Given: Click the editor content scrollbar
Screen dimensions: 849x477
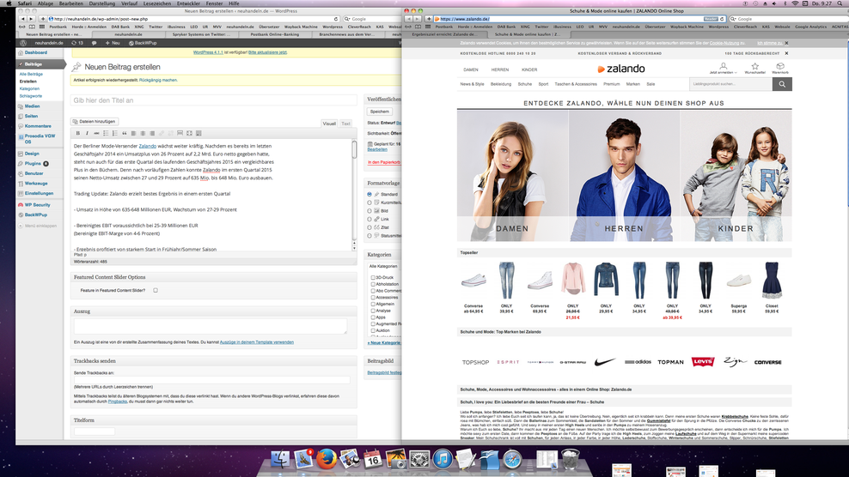Looking at the screenshot, I should pyautogui.click(x=355, y=148).
